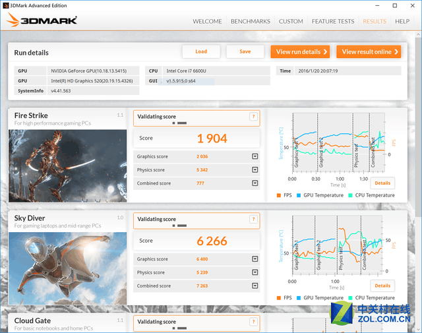Click Fire Strike Combined score value 777
Screen dimensions: 422x333
[200, 183]
